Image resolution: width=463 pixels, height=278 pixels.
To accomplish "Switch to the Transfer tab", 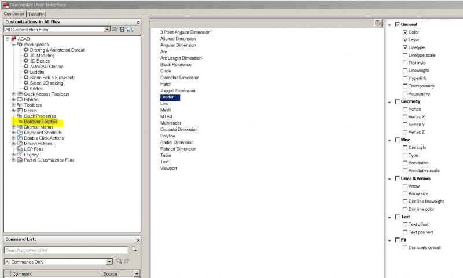I will pos(36,14).
